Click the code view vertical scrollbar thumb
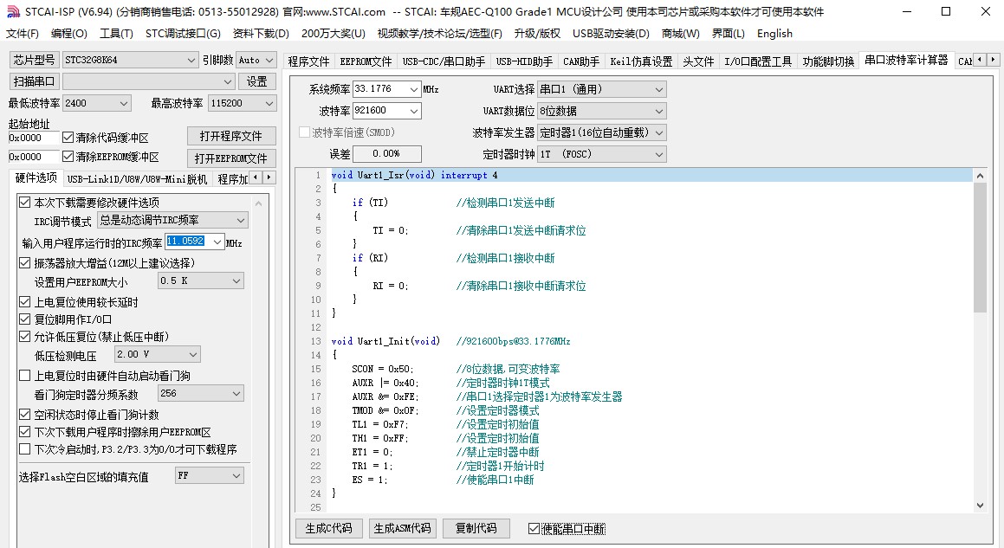Screen dimensions: 1004x548 (980, 247)
